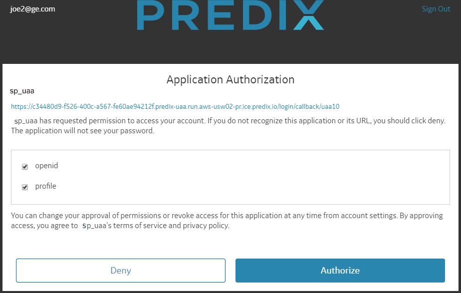Click the permission request description paragraph

228,126
